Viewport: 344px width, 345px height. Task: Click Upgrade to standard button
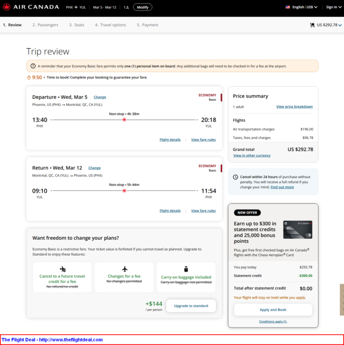coord(191,306)
